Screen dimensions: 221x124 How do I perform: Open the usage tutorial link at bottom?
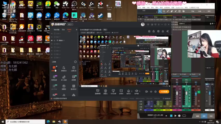60,98
